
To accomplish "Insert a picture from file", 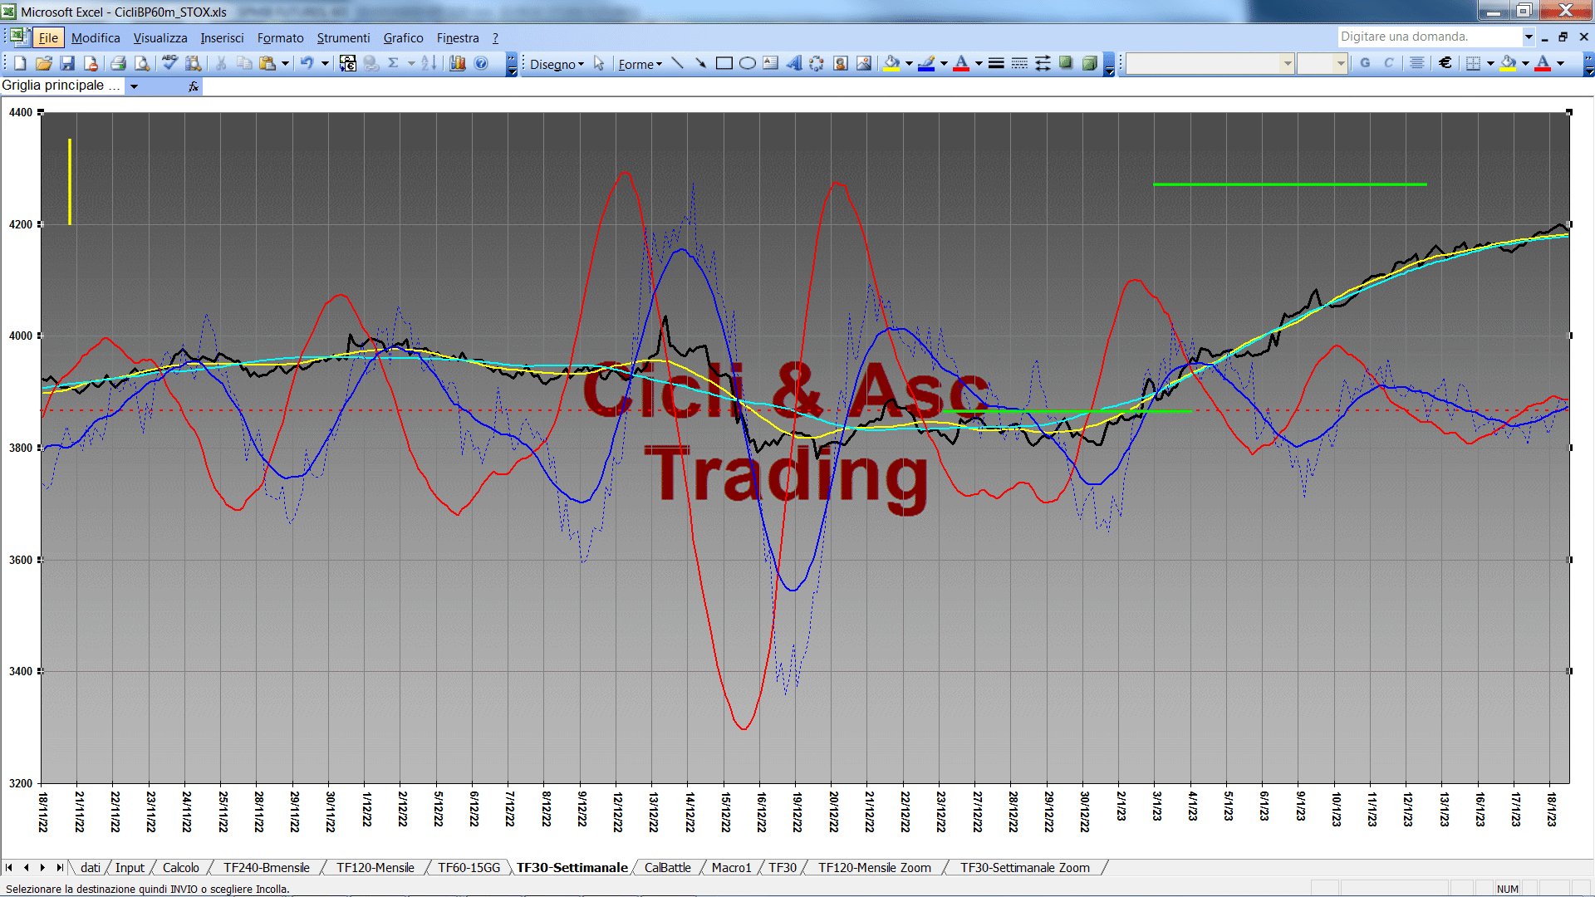I will click(864, 64).
